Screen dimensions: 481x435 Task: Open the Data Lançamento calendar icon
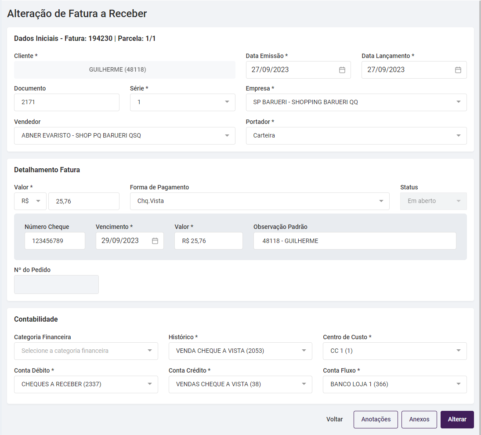point(458,70)
